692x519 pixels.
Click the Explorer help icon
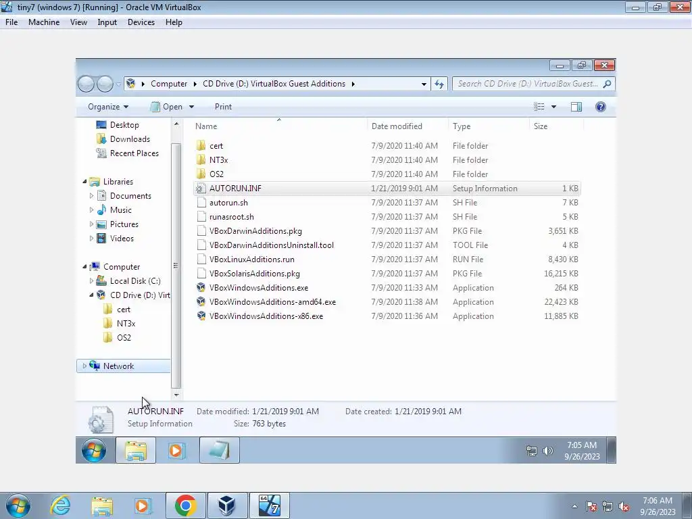pyautogui.click(x=601, y=107)
